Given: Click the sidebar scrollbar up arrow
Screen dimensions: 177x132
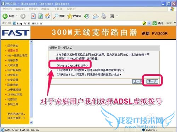Looking at the screenshot, I should (31, 42).
